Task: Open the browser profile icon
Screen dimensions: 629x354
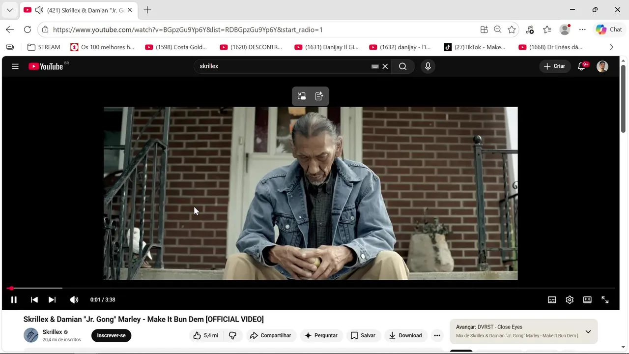Action: coord(565,29)
